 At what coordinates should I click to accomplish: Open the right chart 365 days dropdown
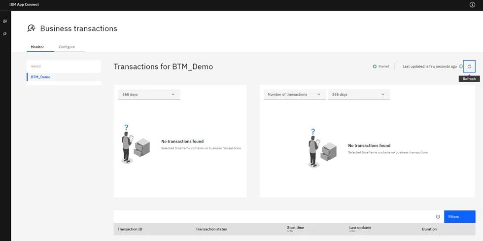tap(359, 94)
